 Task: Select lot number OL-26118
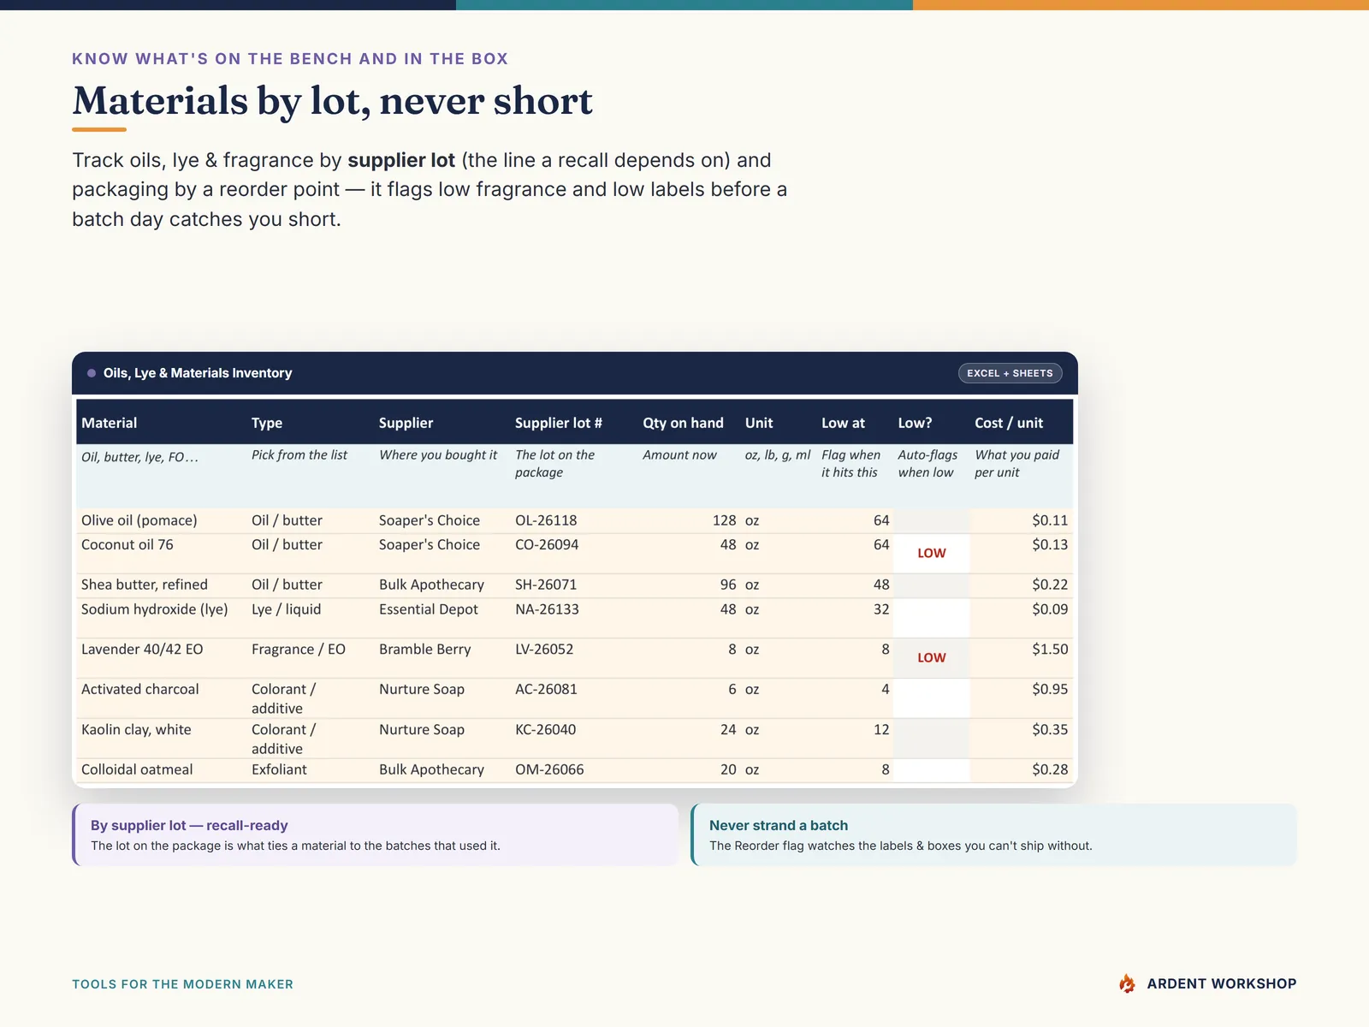[546, 520]
